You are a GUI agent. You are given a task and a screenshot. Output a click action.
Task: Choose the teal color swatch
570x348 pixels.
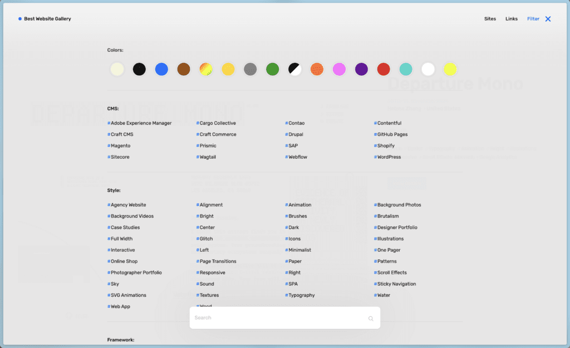(x=406, y=70)
